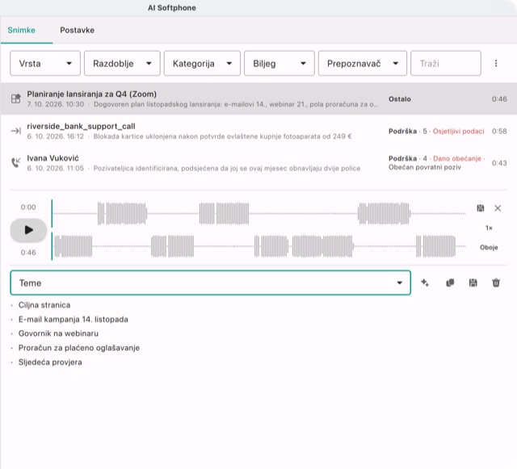This screenshot has height=469, width=517.
Task: Open the three-dot more options menu
Action: click(496, 63)
